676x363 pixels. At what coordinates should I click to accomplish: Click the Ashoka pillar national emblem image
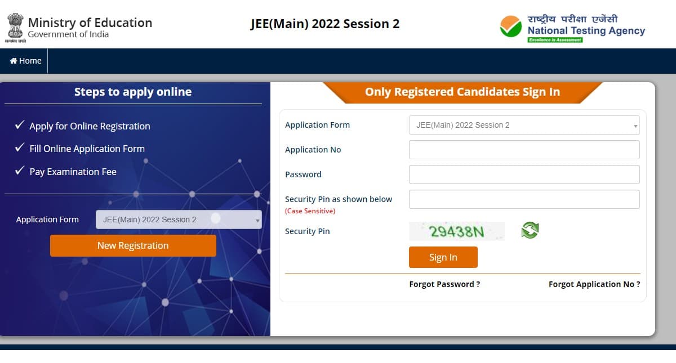14,25
